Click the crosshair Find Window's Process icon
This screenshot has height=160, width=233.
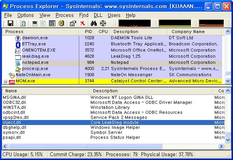103,23
